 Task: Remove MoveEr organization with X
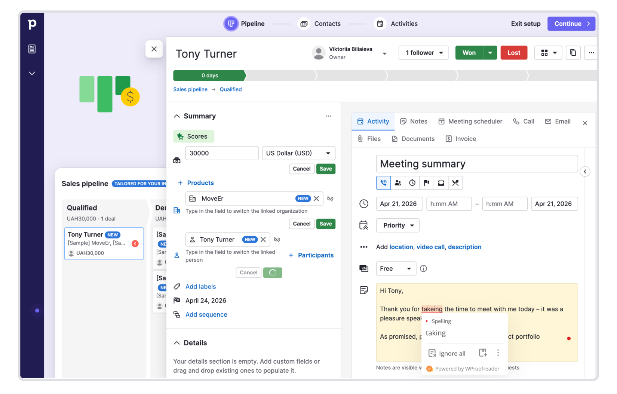coord(316,198)
